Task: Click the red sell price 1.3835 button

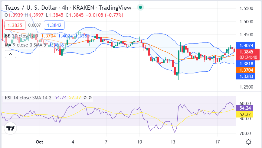Action: (15, 25)
